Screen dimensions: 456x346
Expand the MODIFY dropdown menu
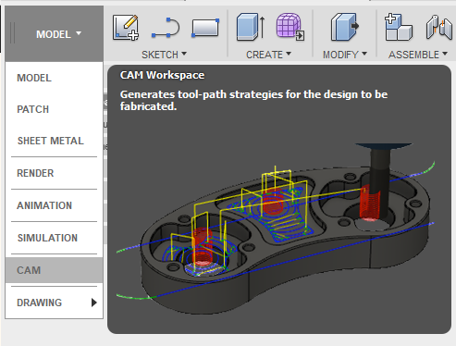345,55
